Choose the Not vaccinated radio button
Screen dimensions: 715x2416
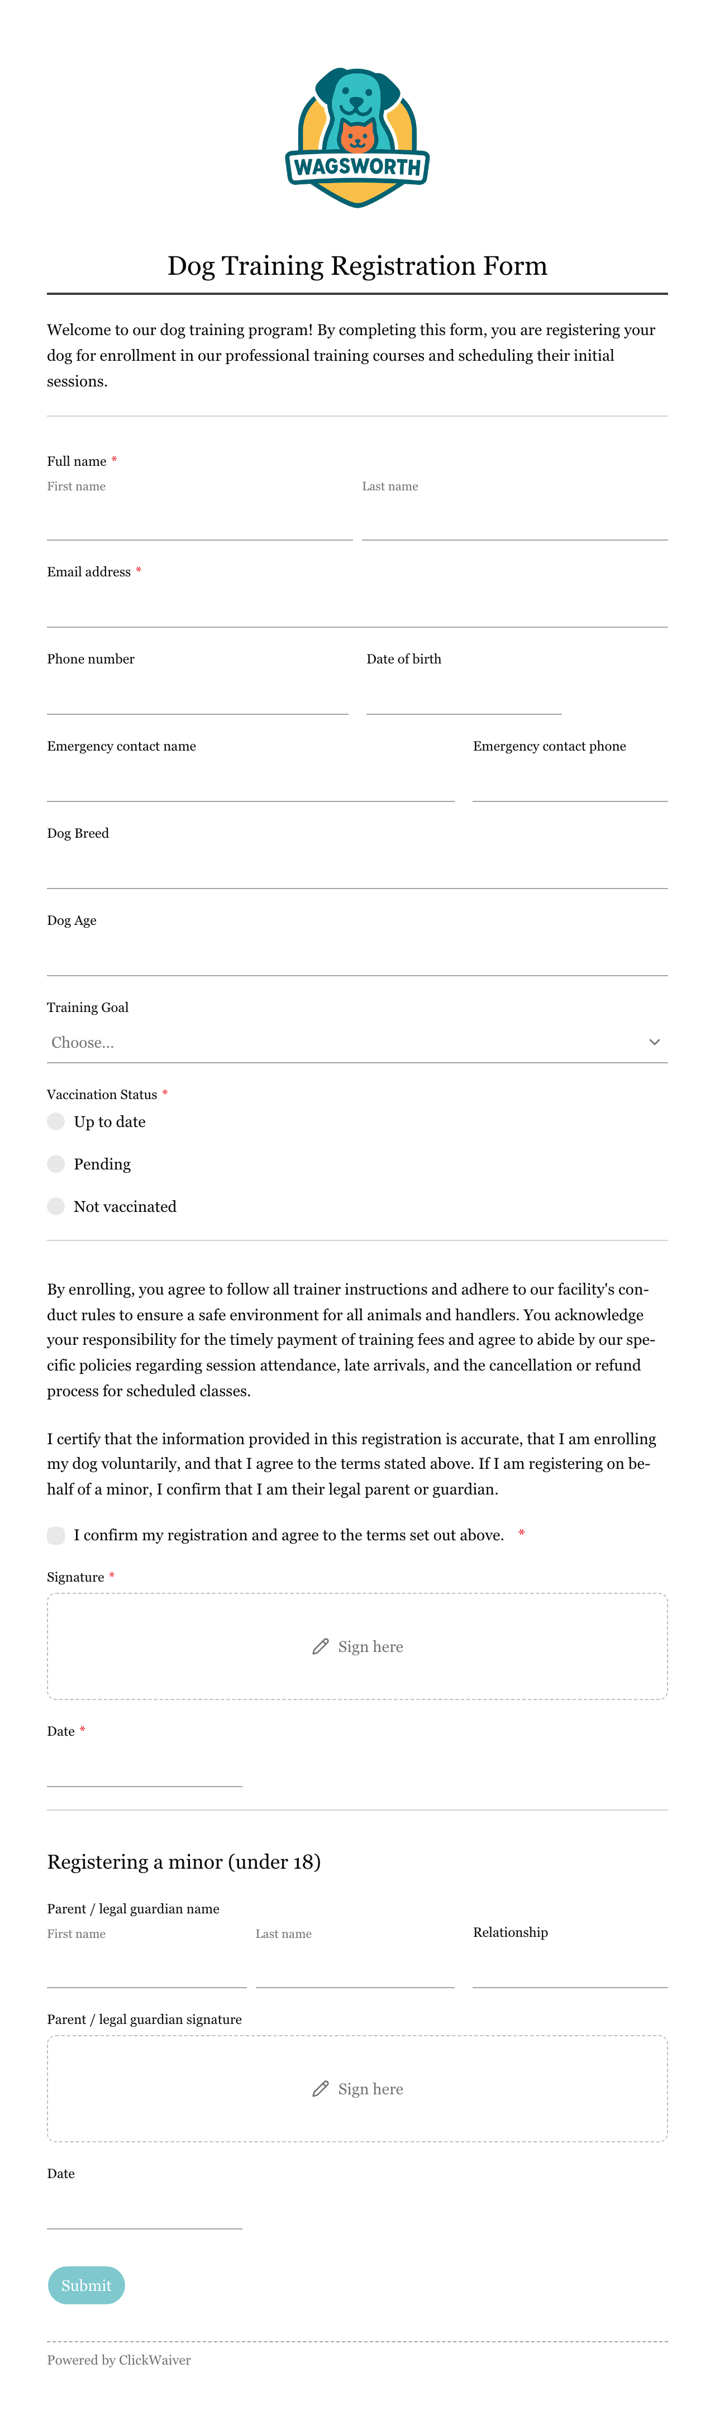pos(56,1206)
